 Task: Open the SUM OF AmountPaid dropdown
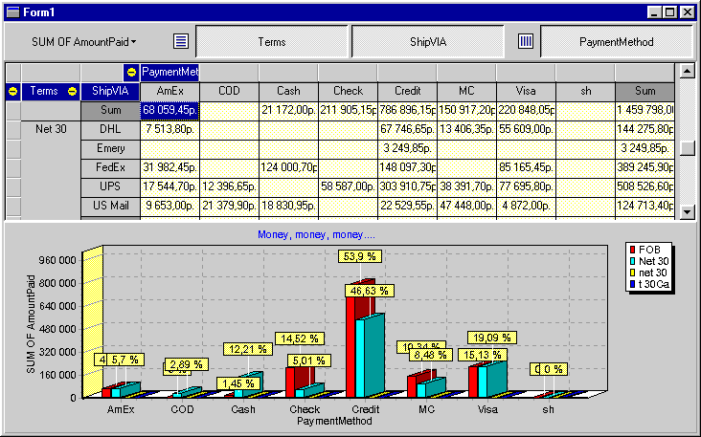[84, 42]
